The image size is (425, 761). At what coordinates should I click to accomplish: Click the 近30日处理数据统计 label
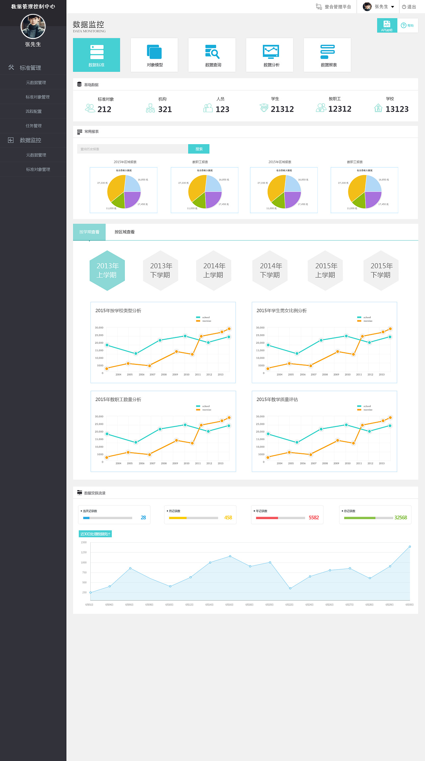95,534
